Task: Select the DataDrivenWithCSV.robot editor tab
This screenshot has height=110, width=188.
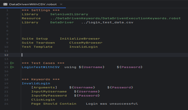Action: pyautogui.click(x=33, y=4)
